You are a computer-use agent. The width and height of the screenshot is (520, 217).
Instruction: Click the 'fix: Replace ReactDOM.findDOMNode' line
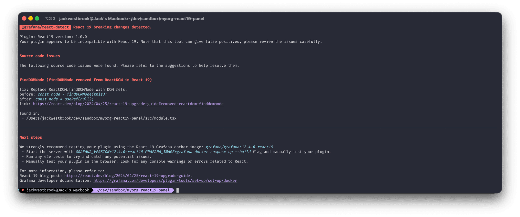click(x=73, y=90)
